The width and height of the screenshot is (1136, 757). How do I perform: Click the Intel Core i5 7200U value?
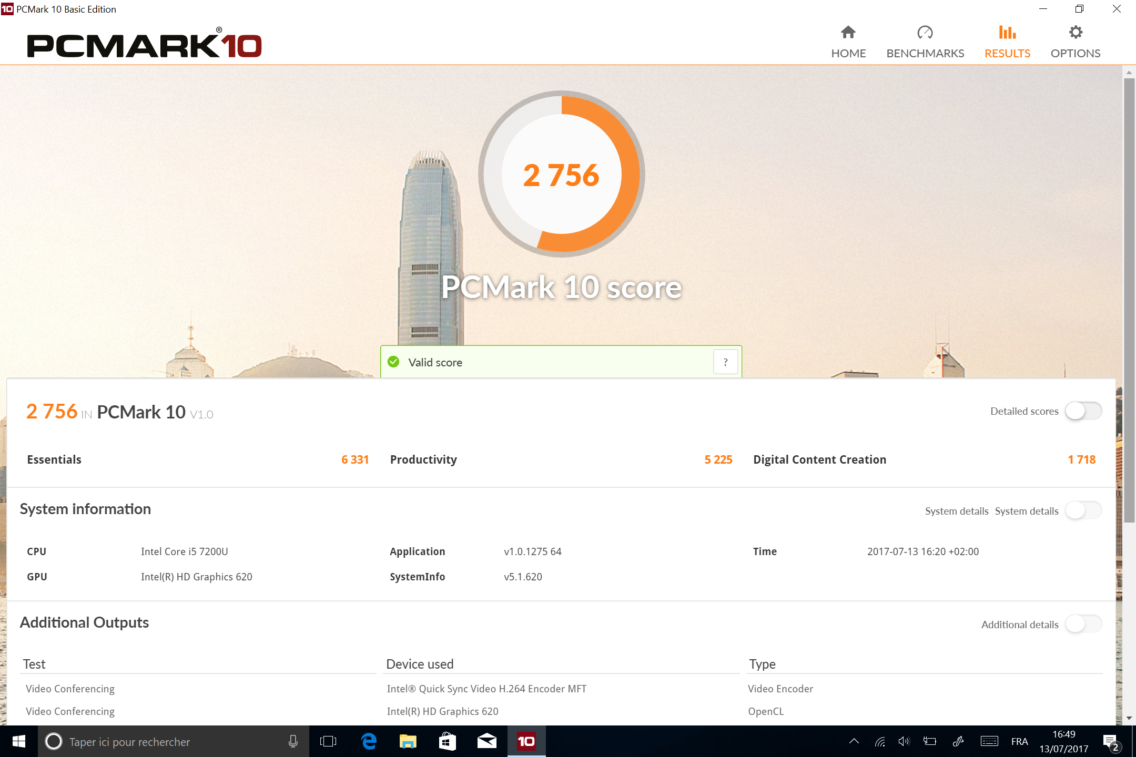[184, 551]
